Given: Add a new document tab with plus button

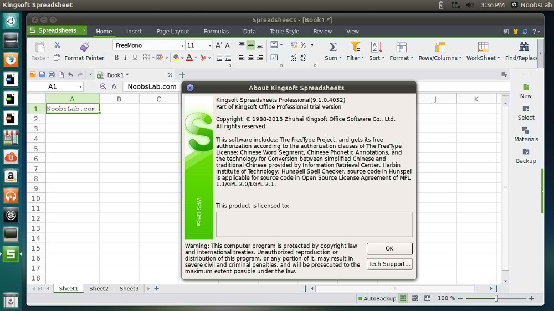Looking at the screenshot, I should click(182, 75).
